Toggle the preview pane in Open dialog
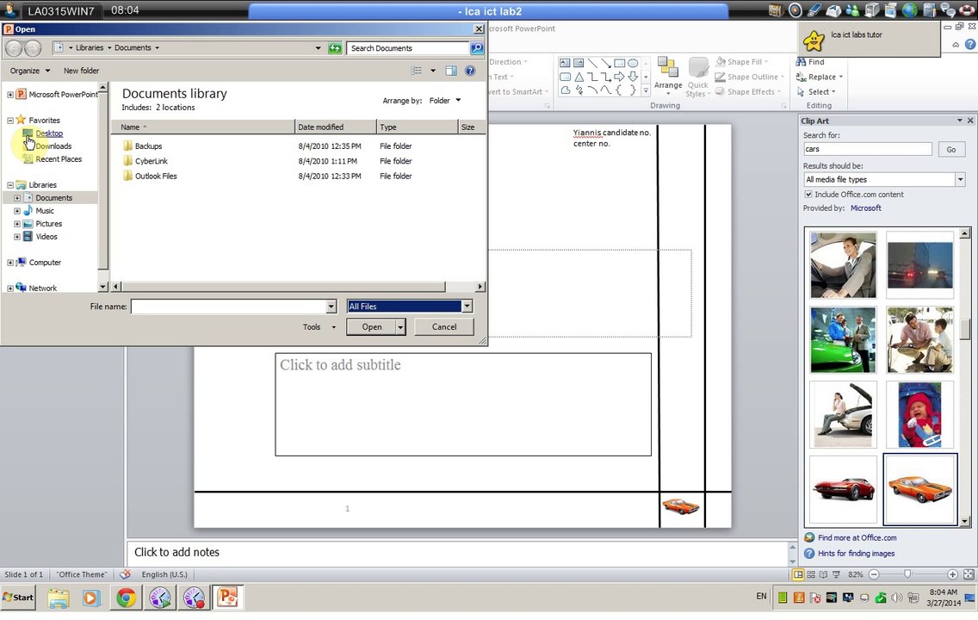 click(451, 71)
